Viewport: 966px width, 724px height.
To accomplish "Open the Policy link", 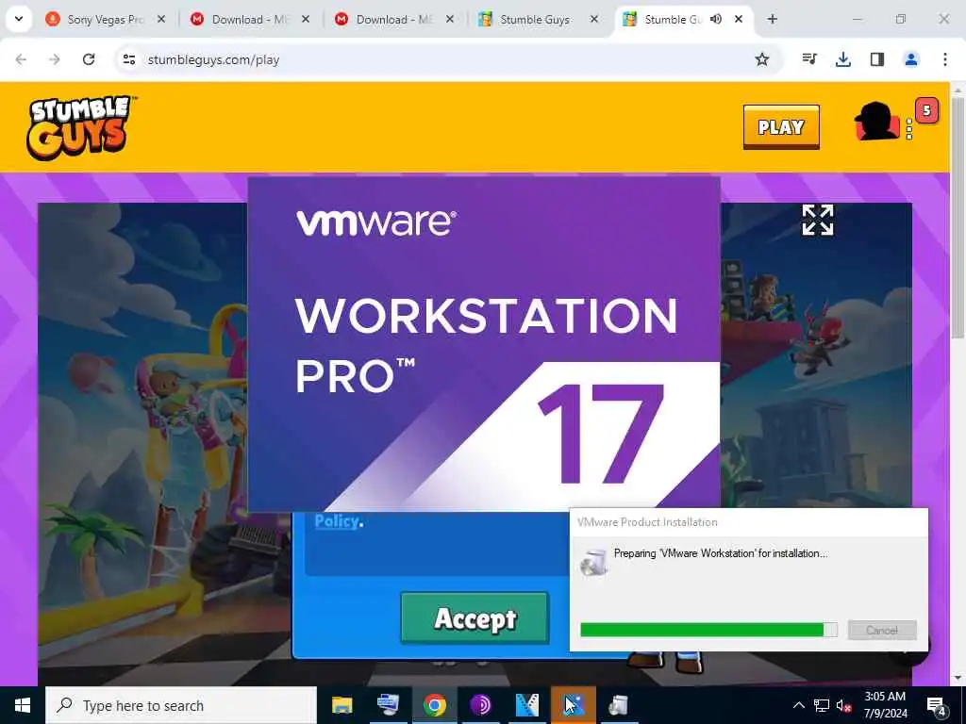I will (337, 520).
